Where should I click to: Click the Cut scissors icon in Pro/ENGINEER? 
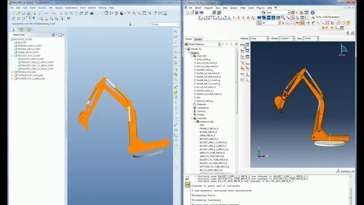point(61,14)
